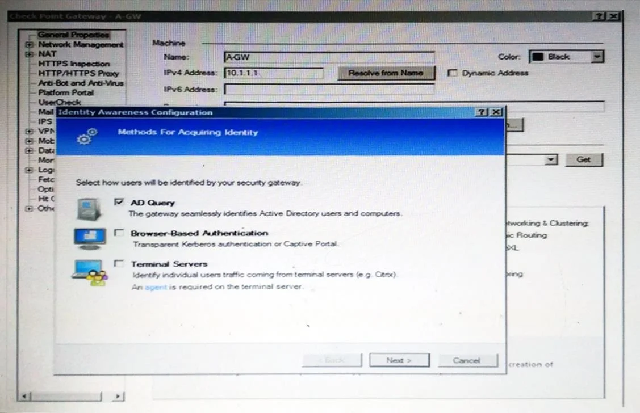This screenshot has height=413, width=640.
Task: Click the AD Query server icon
Action: tap(89, 209)
